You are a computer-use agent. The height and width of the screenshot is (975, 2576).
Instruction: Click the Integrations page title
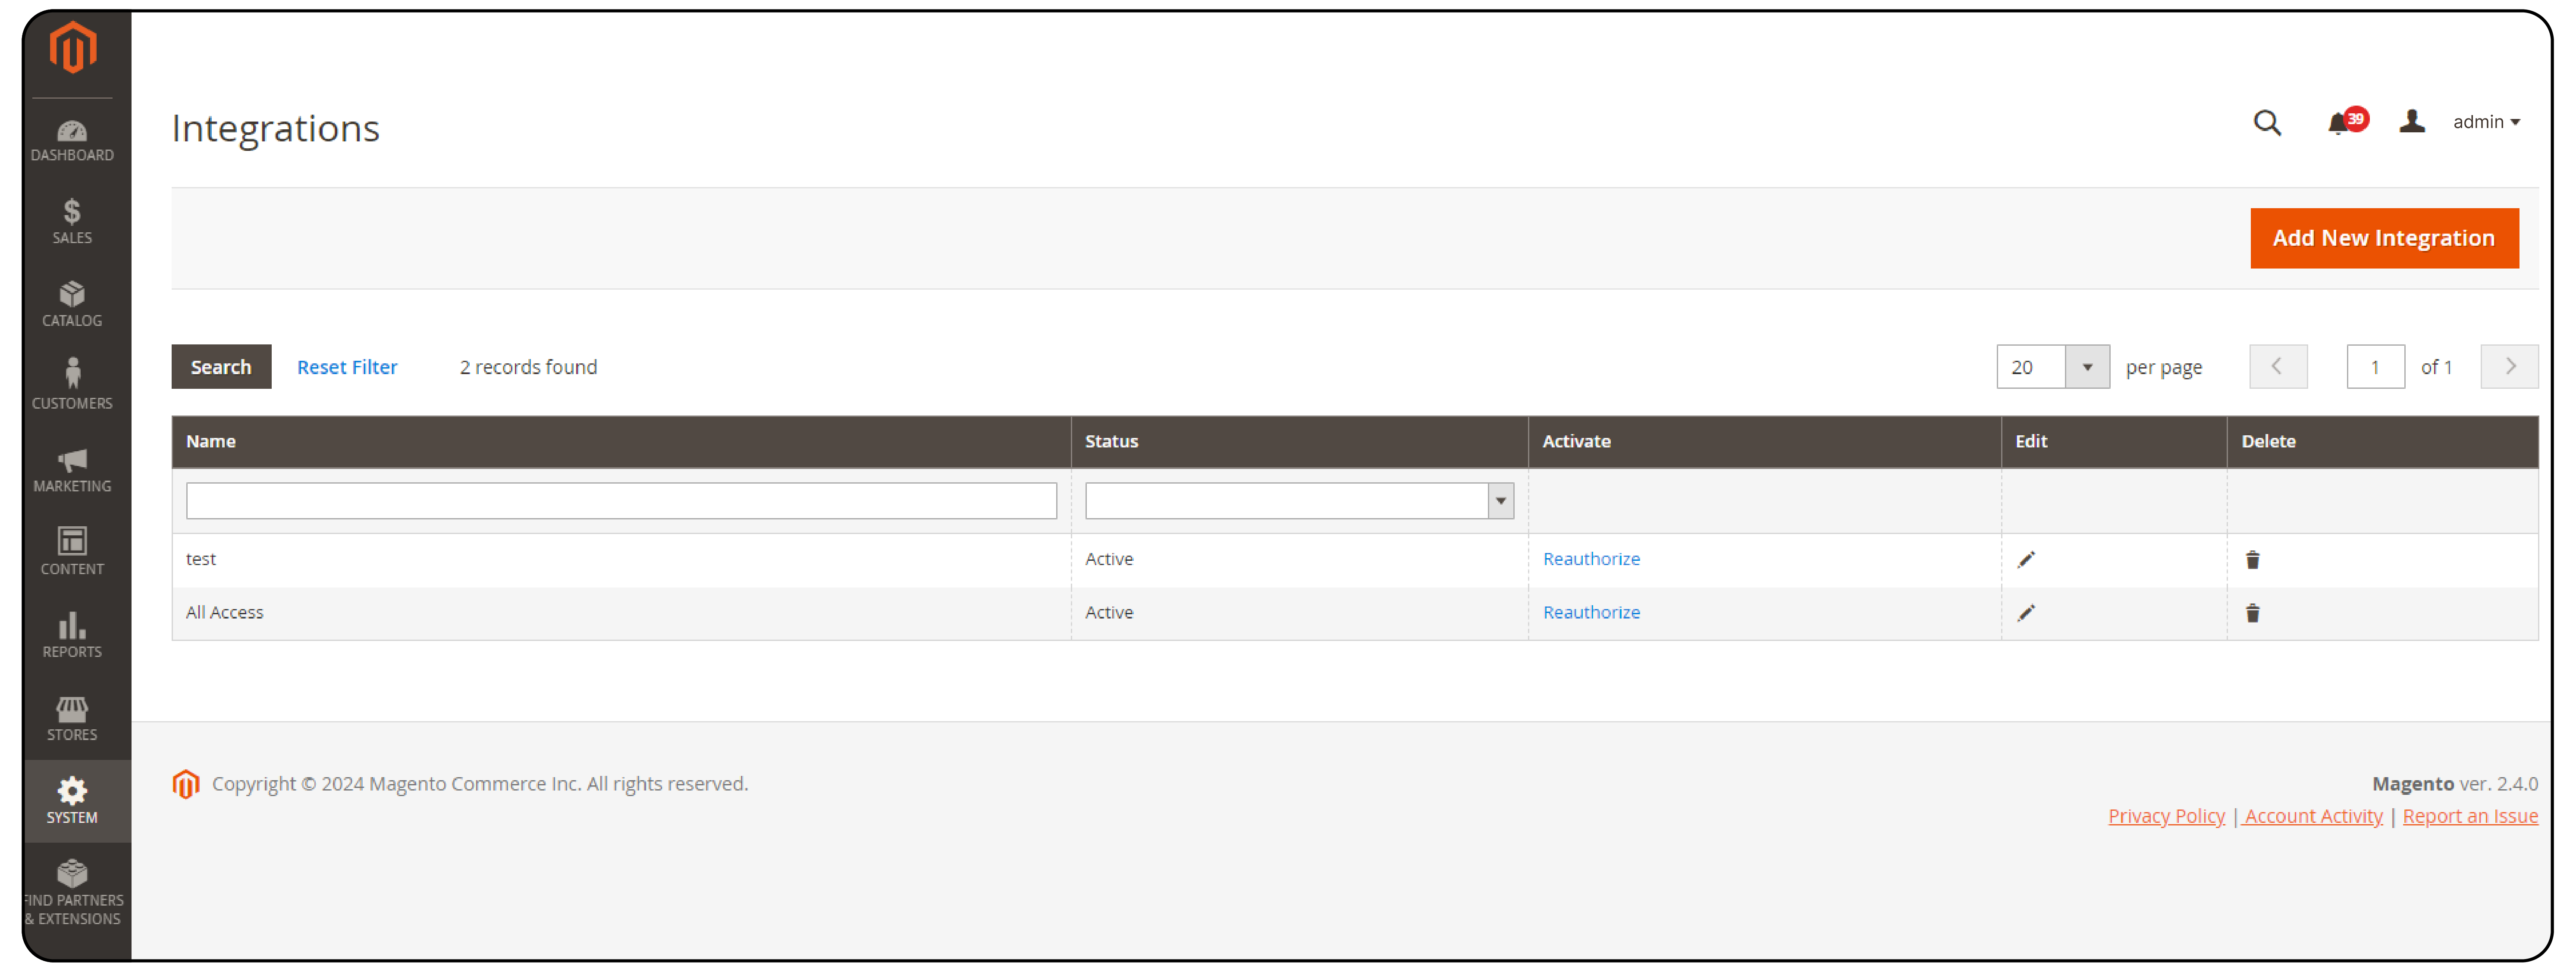tap(275, 128)
